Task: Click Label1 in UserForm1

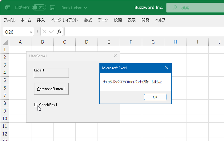Action: [x=51, y=73]
